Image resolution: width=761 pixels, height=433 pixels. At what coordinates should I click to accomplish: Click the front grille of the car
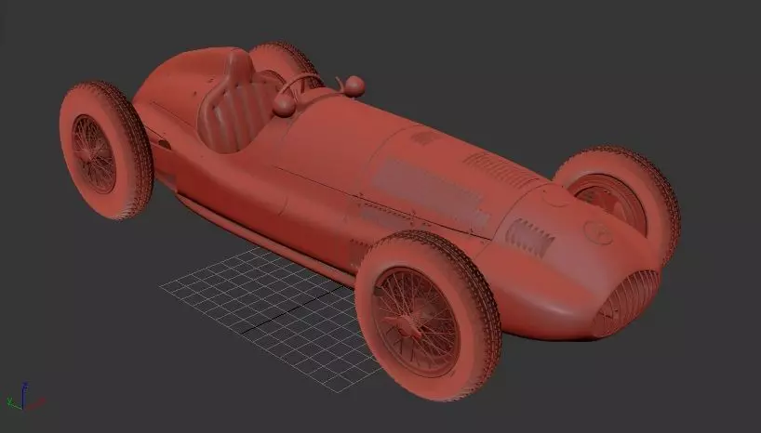pyautogui.click(x=625, y=302)
